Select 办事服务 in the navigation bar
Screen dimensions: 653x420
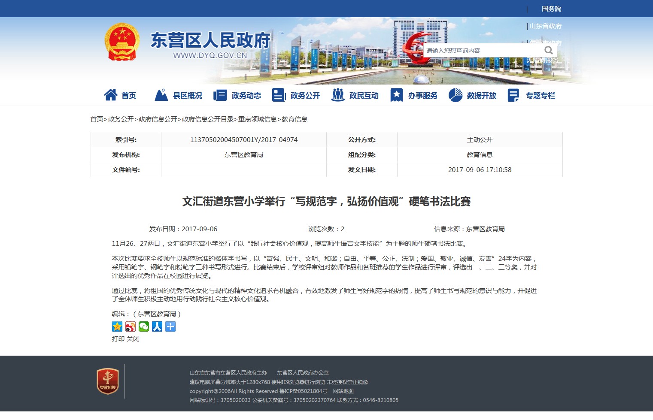click(414, 95)
